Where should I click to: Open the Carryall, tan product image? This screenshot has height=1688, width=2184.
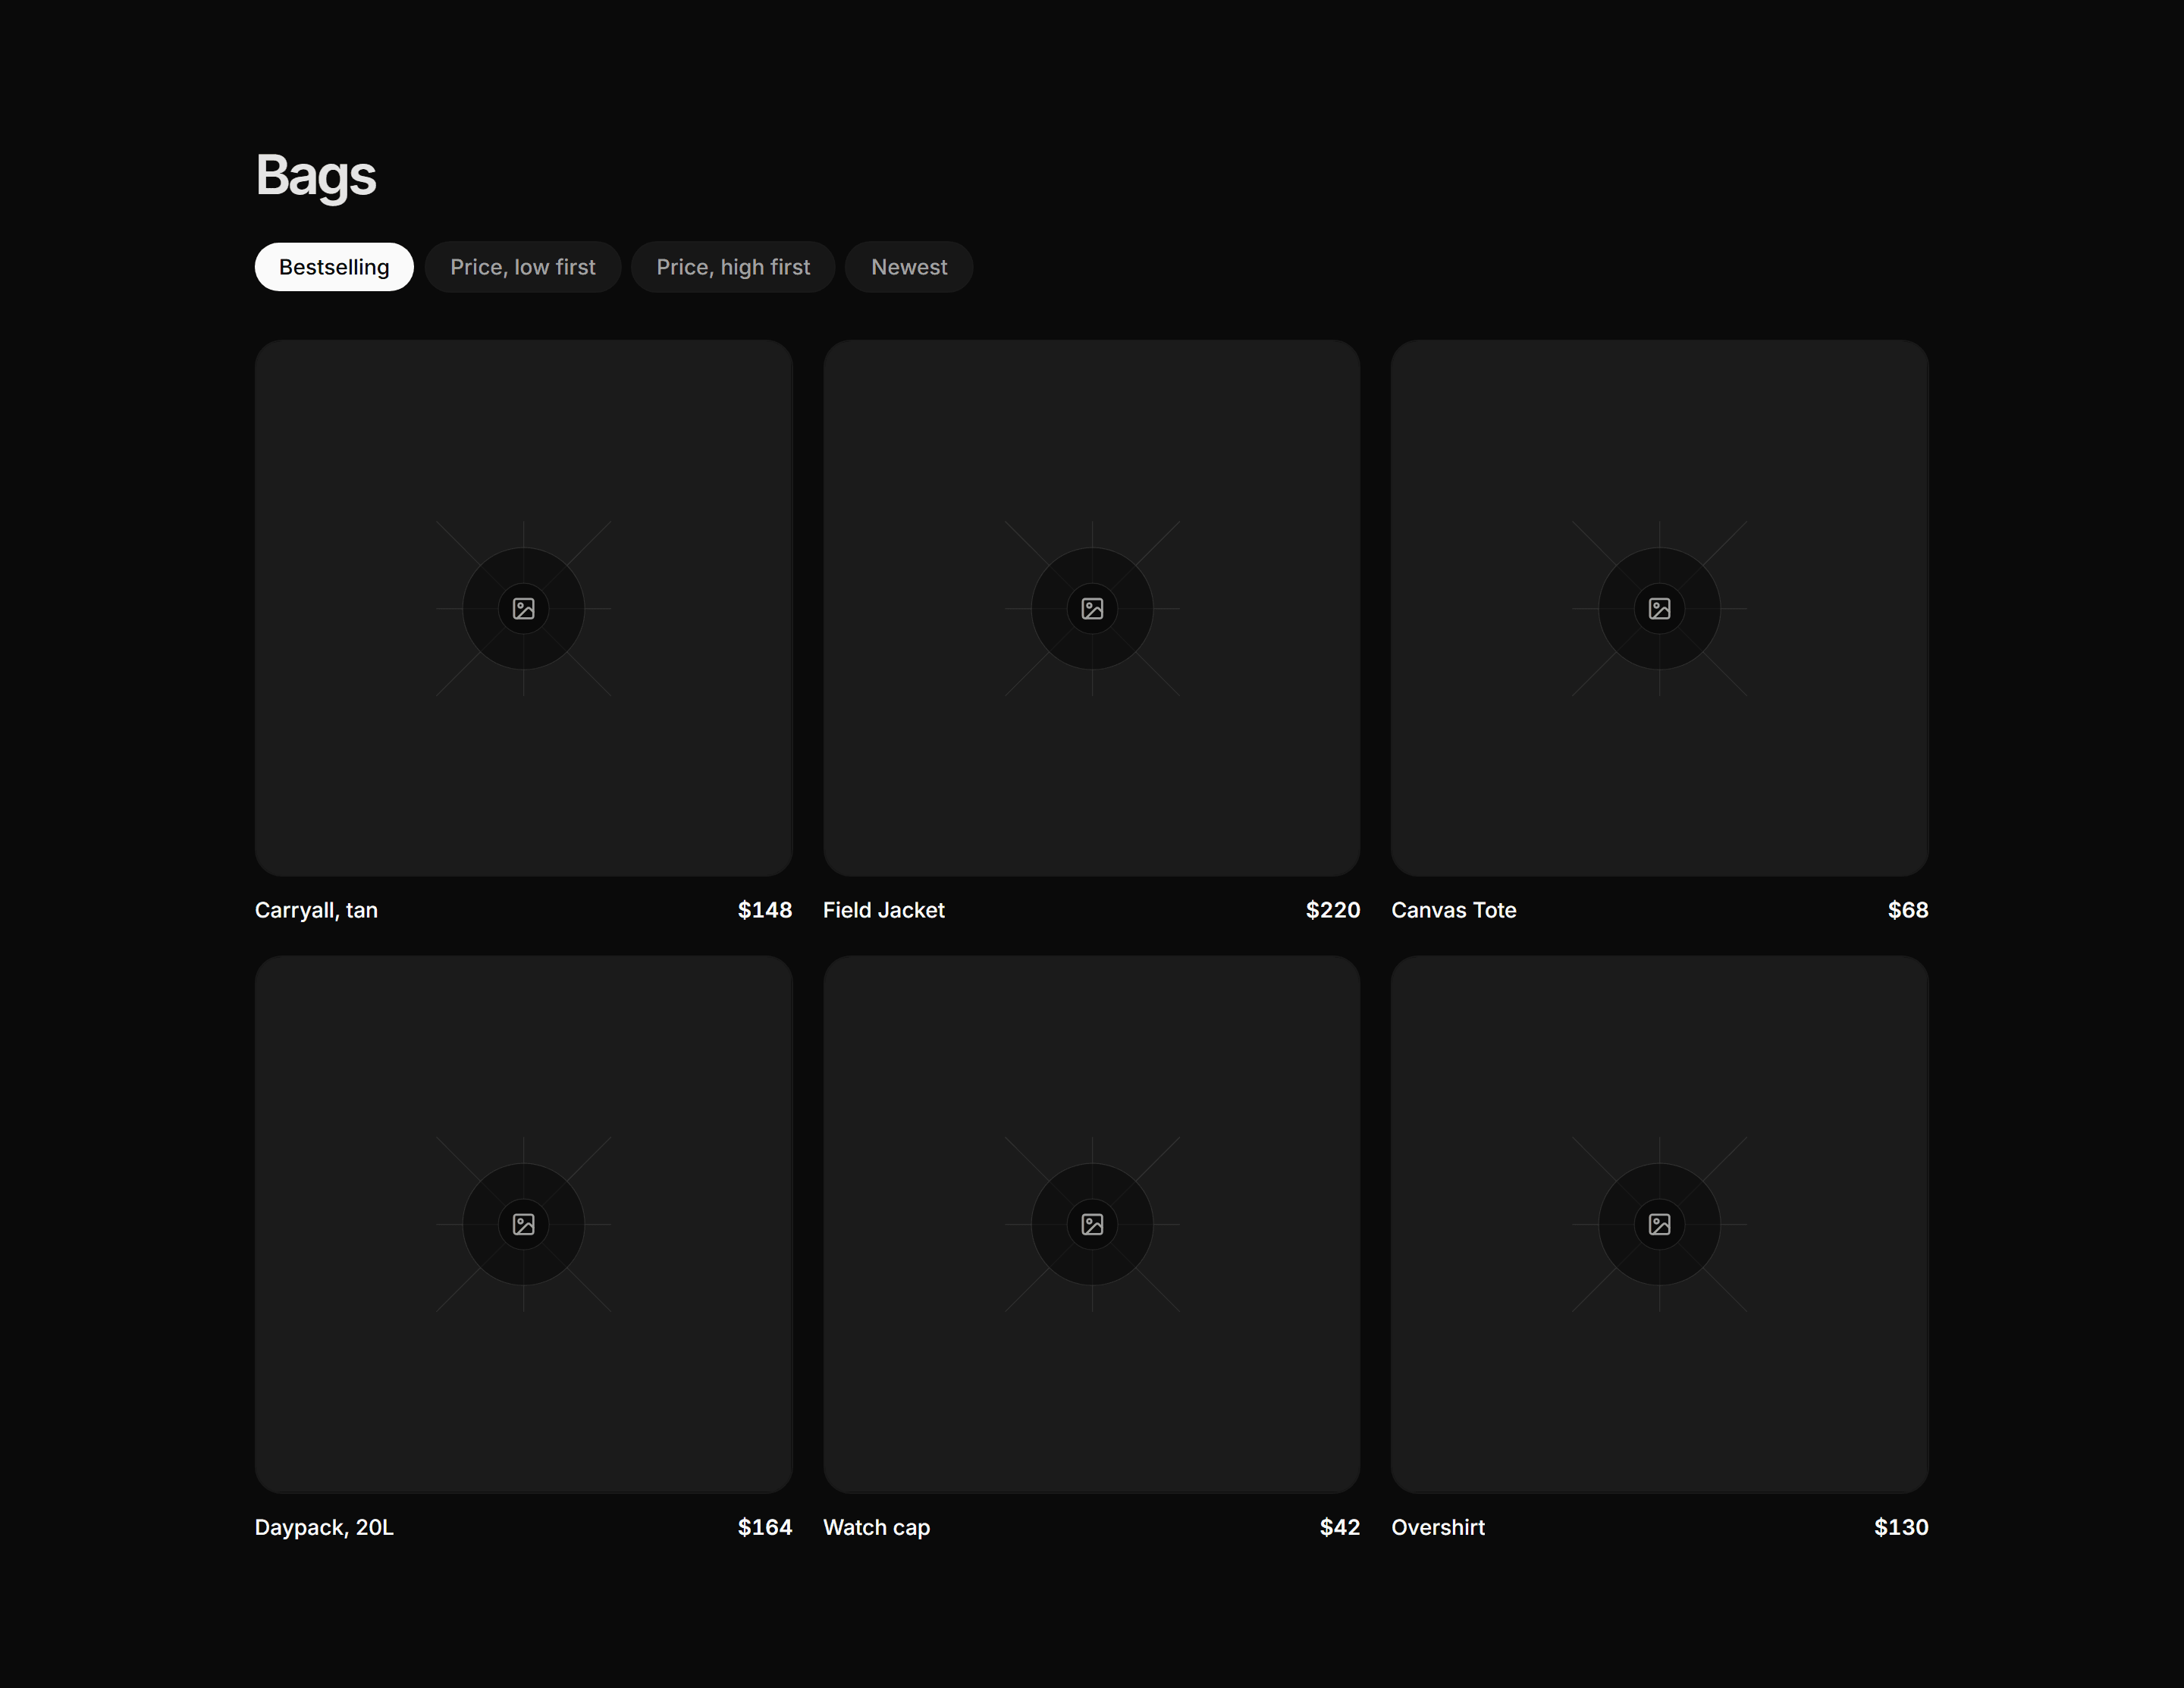(524, 608)
